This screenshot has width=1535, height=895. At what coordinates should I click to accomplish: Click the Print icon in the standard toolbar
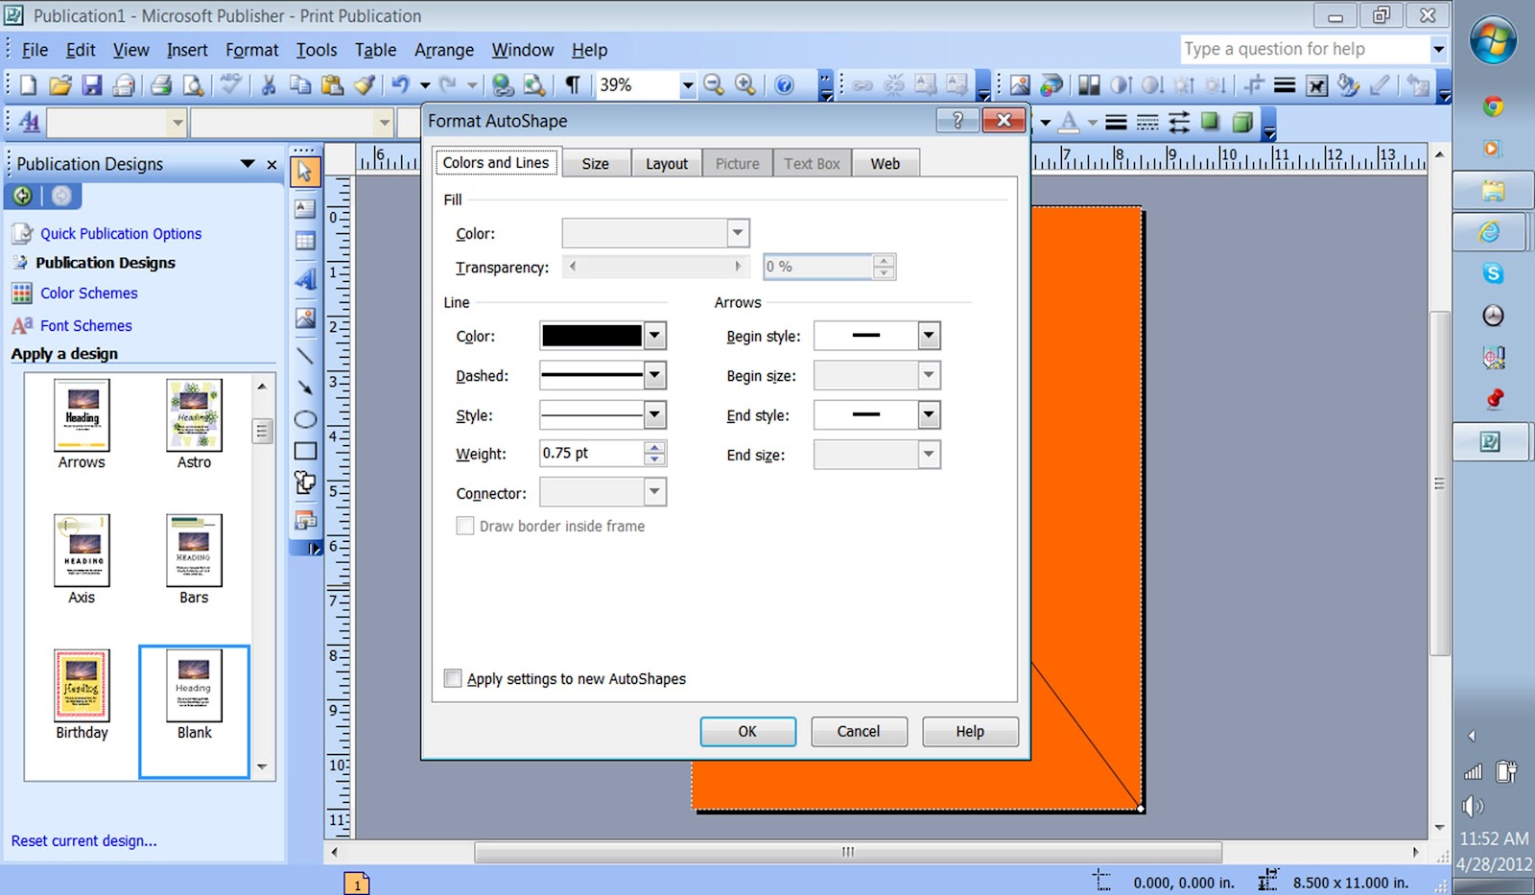[x=161, y=85]
